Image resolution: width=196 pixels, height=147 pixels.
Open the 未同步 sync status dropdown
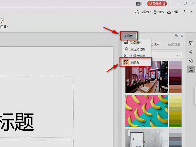[143, 12]
